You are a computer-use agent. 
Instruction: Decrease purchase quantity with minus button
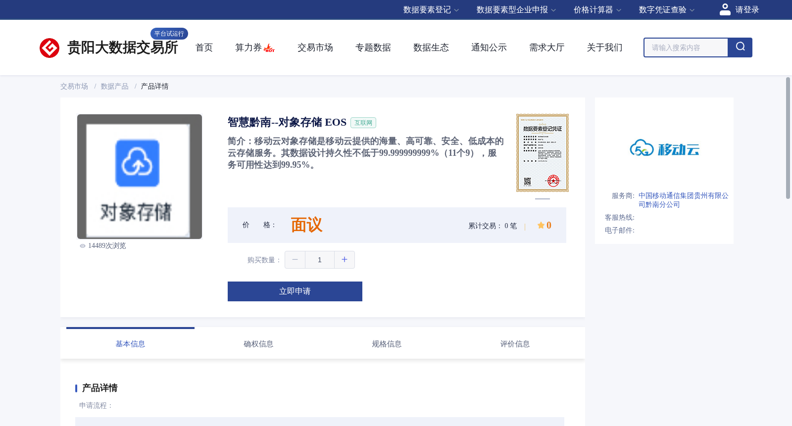point(295,260)
